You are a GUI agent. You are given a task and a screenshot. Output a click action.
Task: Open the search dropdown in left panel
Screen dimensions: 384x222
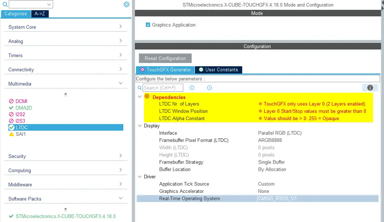pos(49,4)
